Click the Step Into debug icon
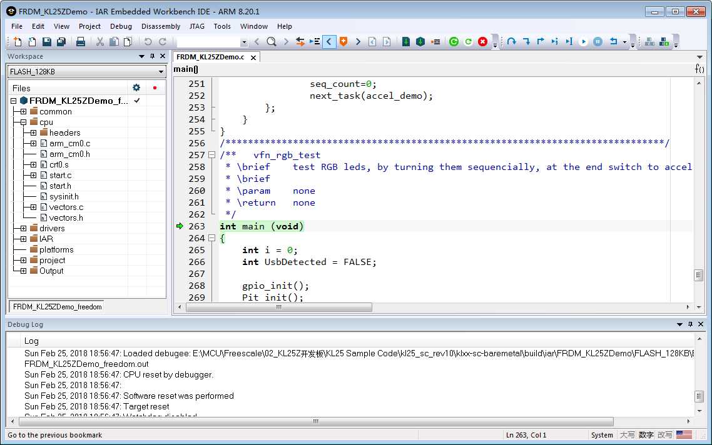The width and height of the screenshot is (712, 445). pyautogui.click(x=526, y=42)
